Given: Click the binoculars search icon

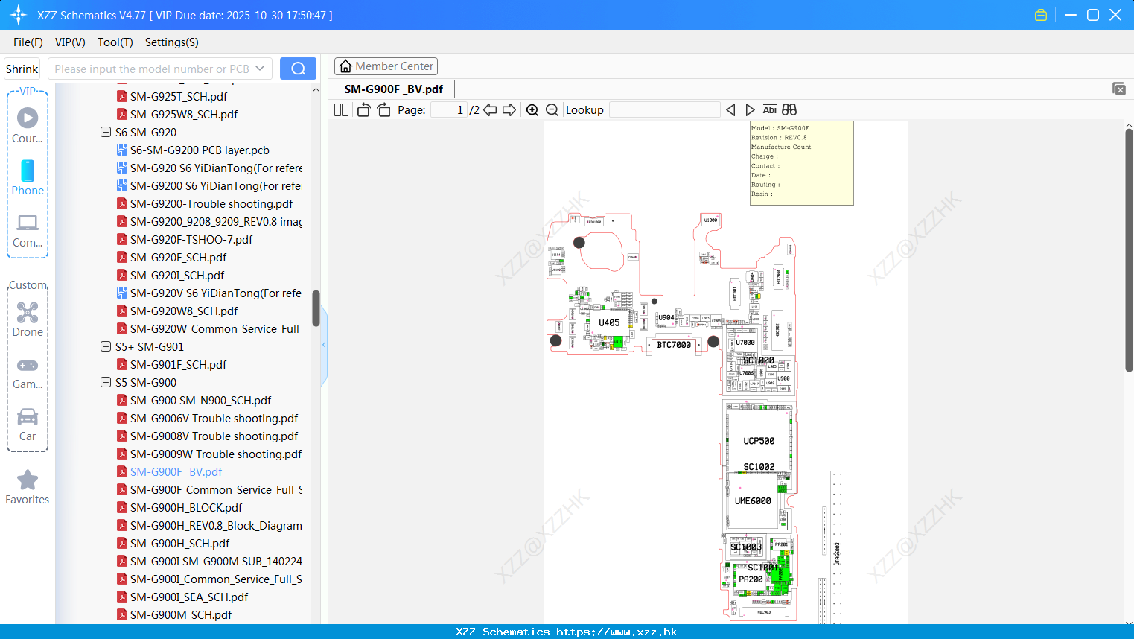Looking at the screenshot, I should click(x=789, y=109).
